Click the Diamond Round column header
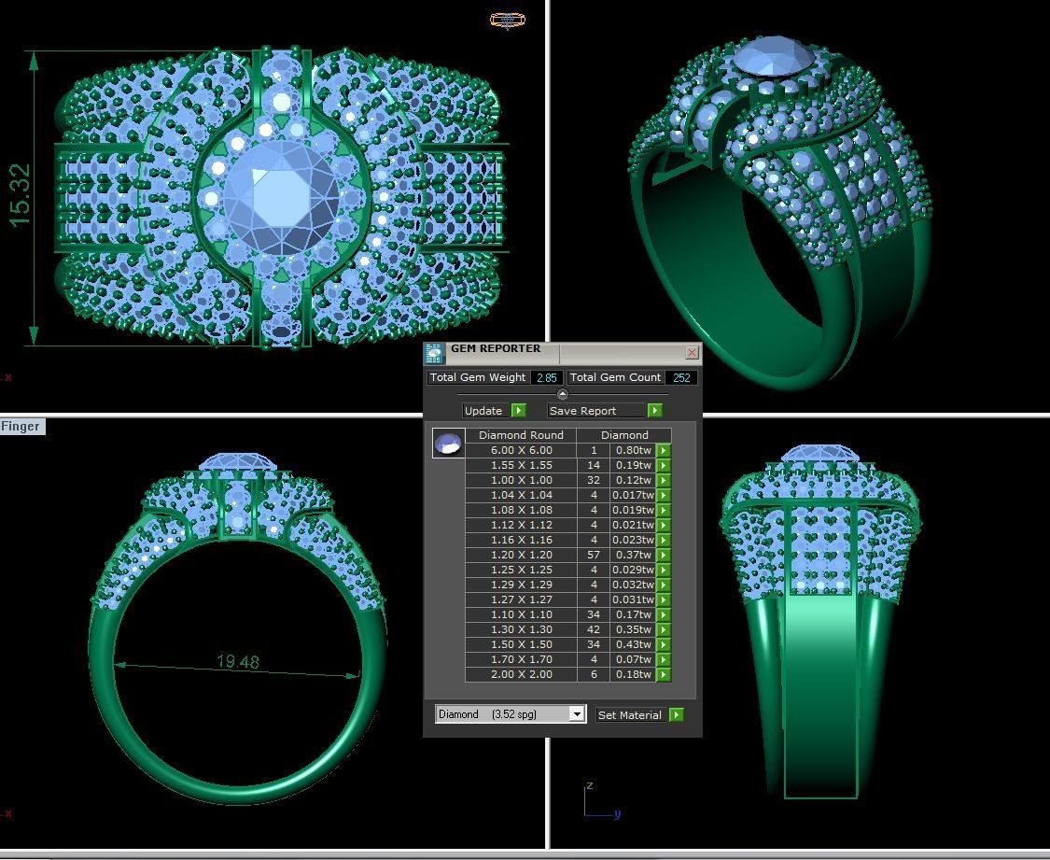 pos(521,435)
